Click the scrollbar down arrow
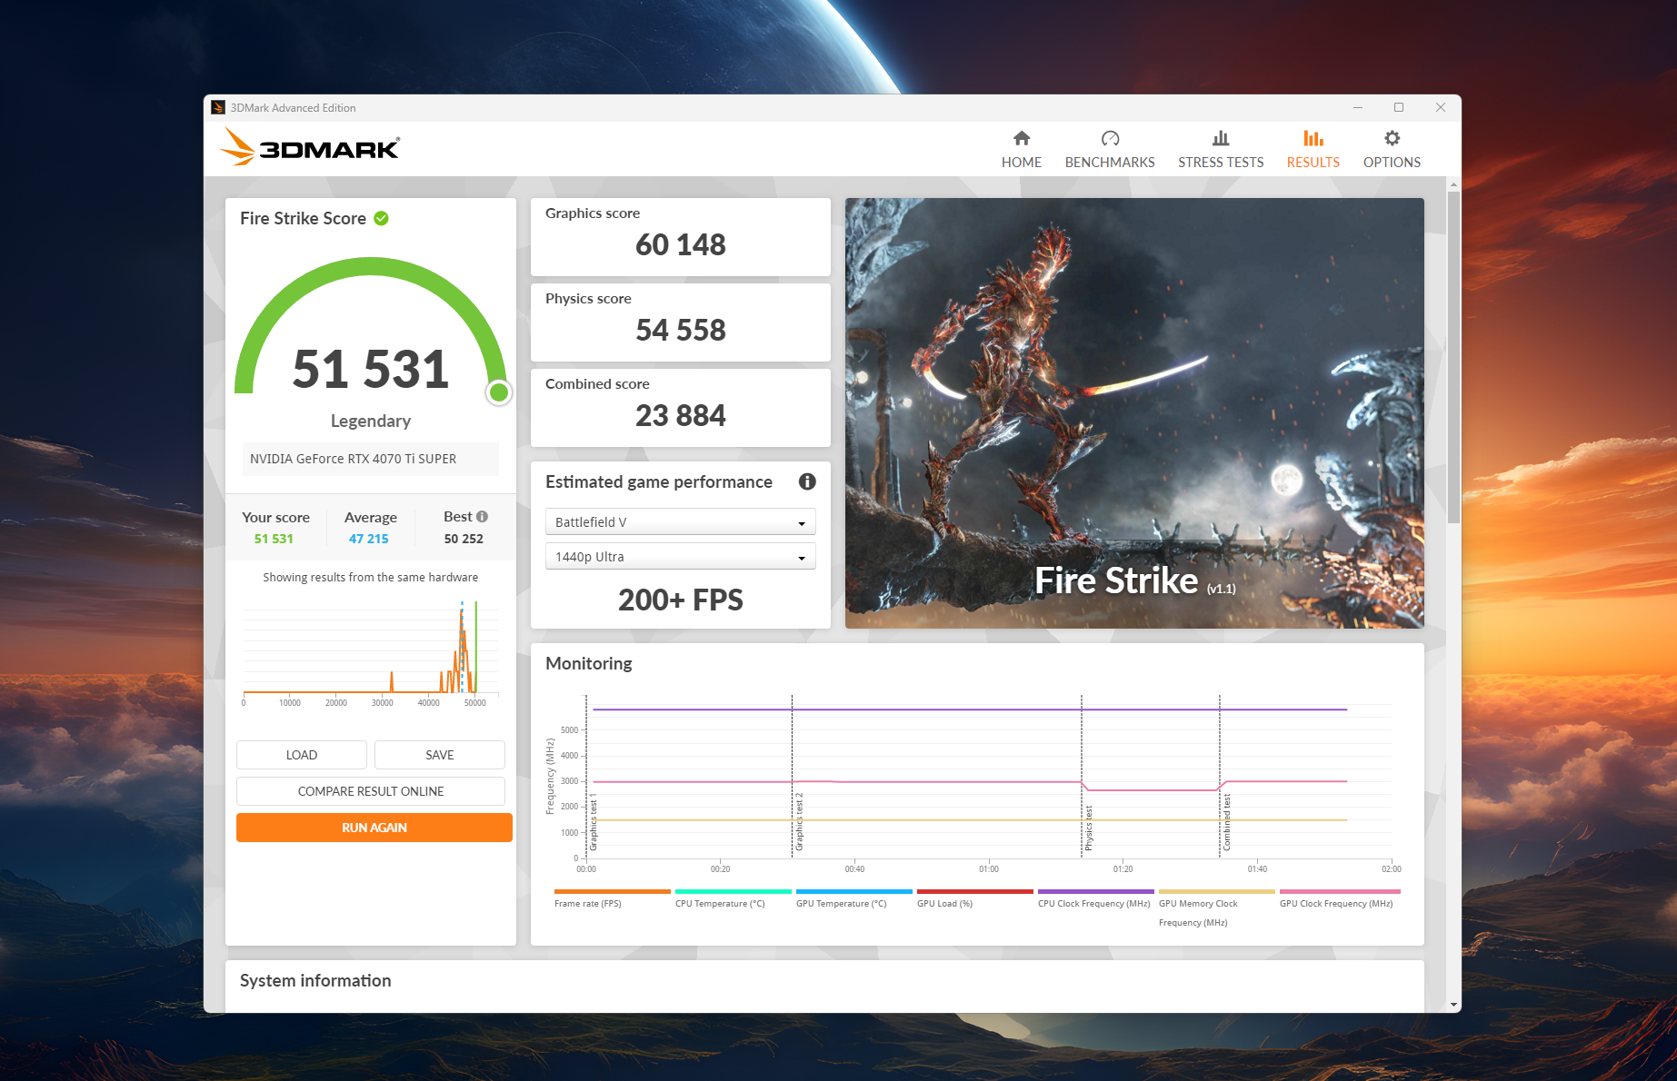 click(1454, 1005)
